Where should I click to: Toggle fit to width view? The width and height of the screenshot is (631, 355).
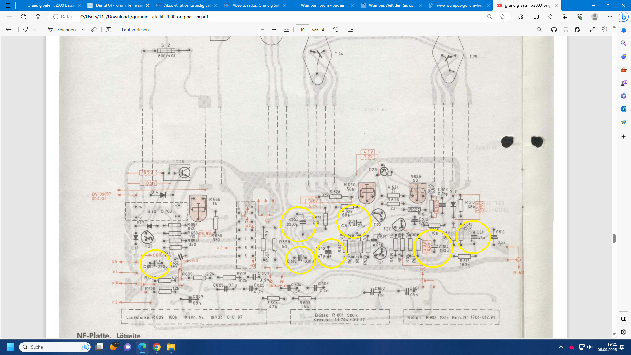tap(287, 30)
